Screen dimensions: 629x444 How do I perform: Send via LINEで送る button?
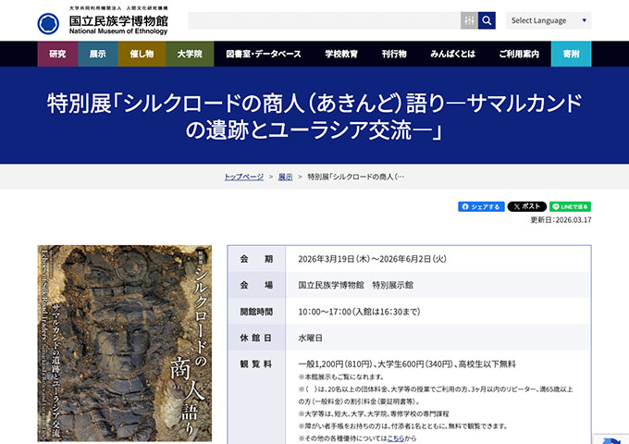(x=570, y=206)
